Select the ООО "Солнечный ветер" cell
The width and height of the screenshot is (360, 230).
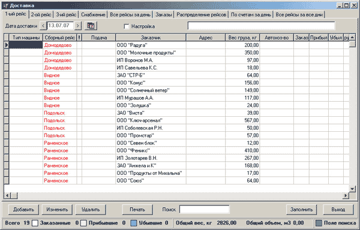point(151,90)
